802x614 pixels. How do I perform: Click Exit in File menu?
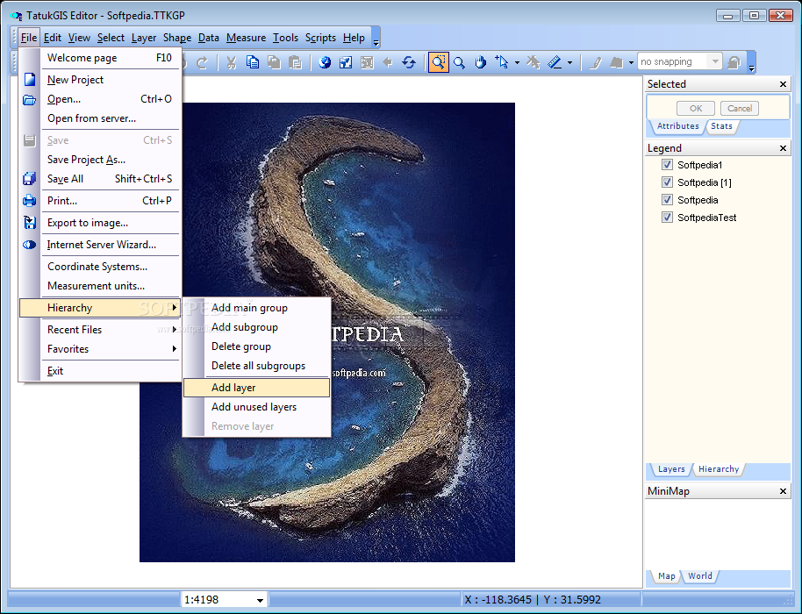100,371
